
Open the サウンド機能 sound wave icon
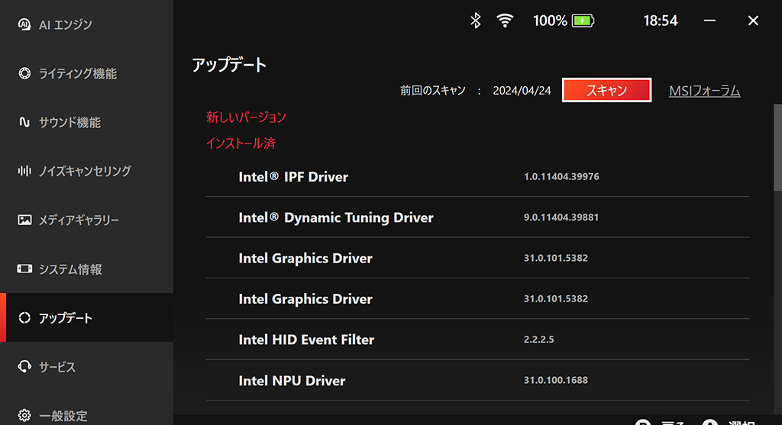(x=24, y=122)
